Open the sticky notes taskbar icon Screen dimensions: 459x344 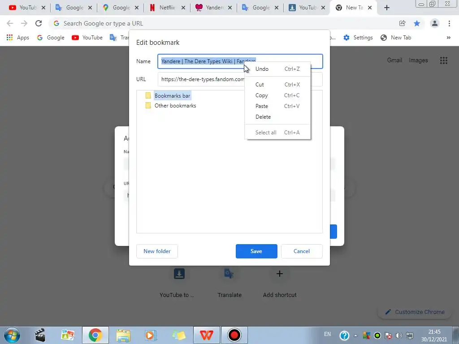179,335
